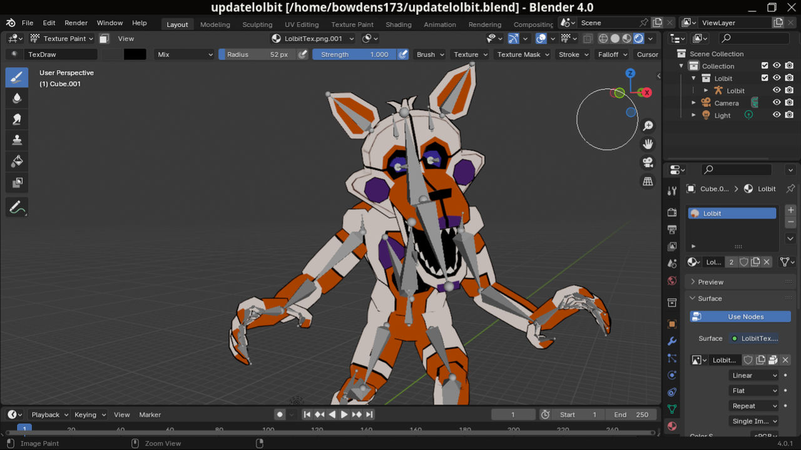This screenshot has width=801, height=450.
Task: Select the Smear tool
Action: coord(17,119)
